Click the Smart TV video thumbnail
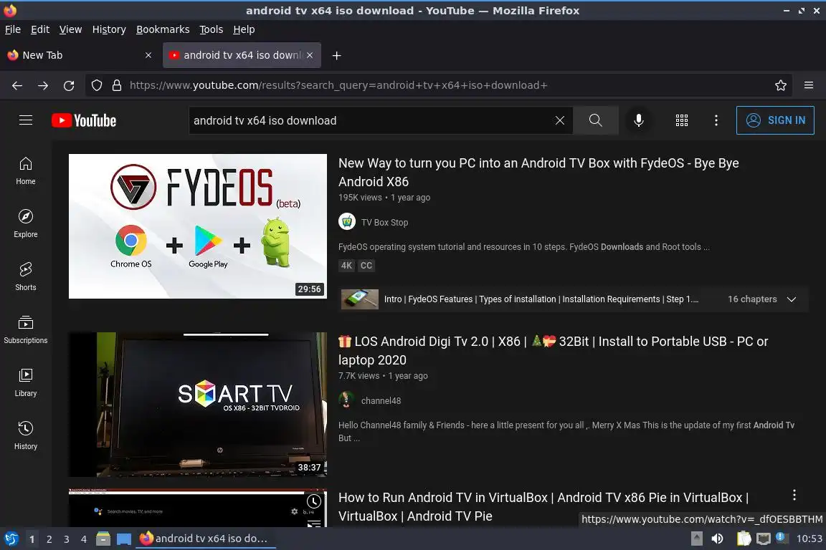The width and height of the screenshot is (826, 550). tap(198, 404)
